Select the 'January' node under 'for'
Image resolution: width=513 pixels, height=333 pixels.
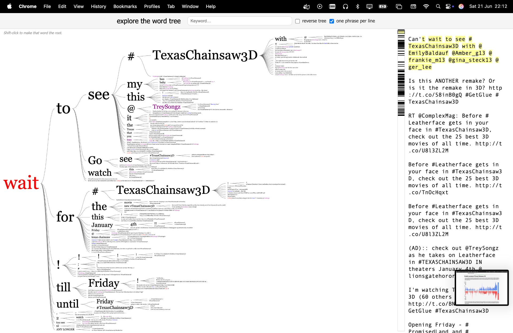pyautogui.click(x=102, y=225)
